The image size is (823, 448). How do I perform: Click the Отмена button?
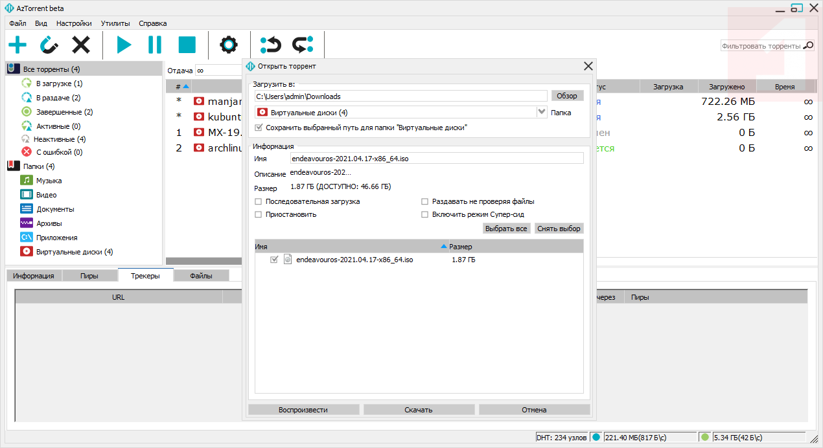click(534, 410)
